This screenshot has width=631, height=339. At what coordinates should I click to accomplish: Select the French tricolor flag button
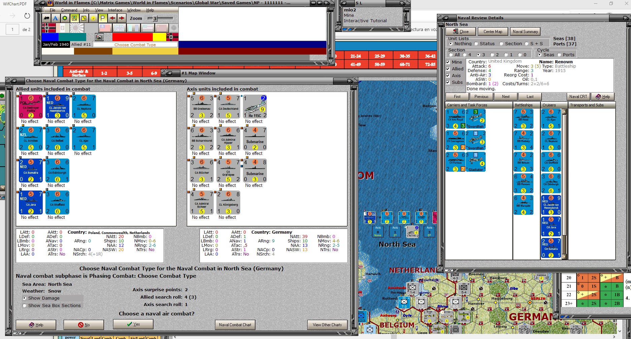[133, 28]
